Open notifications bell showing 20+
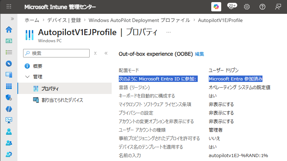The image size is (287, 161). [232, 6]
